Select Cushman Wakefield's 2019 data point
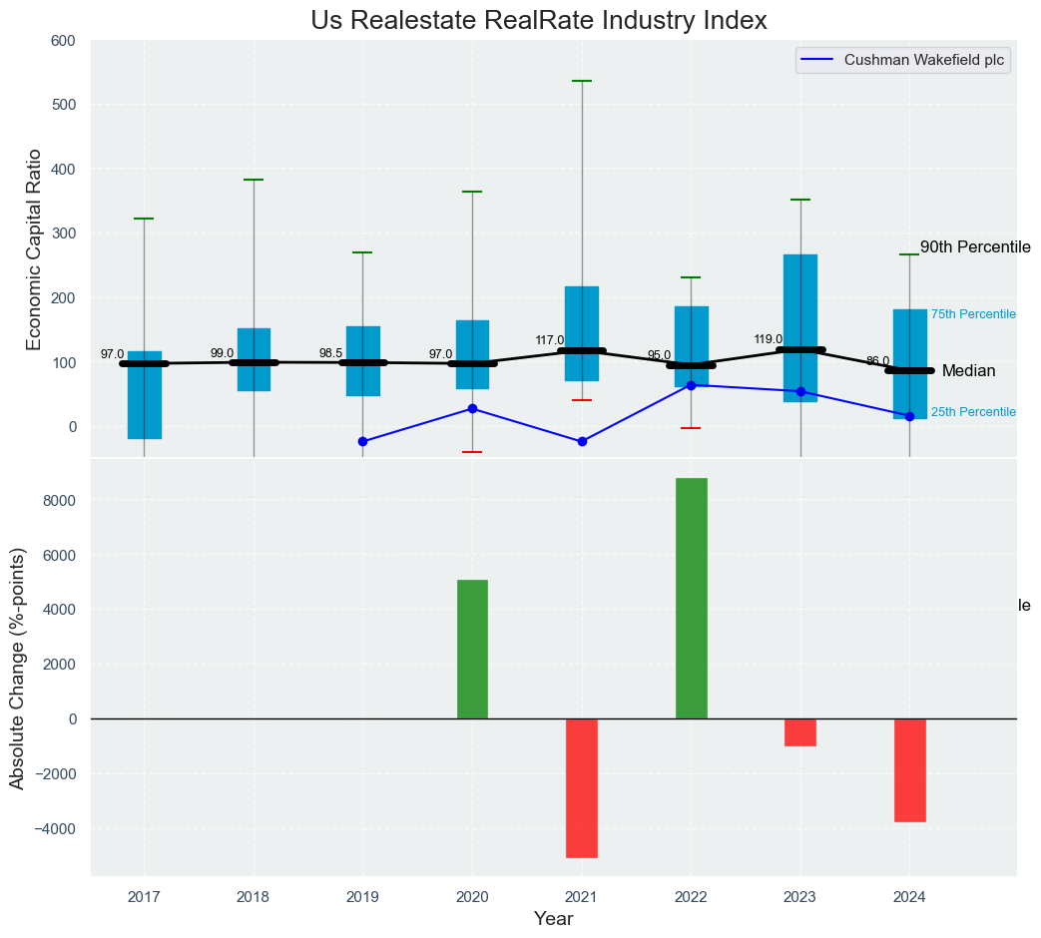The image size is (1041, 938). 362,441
